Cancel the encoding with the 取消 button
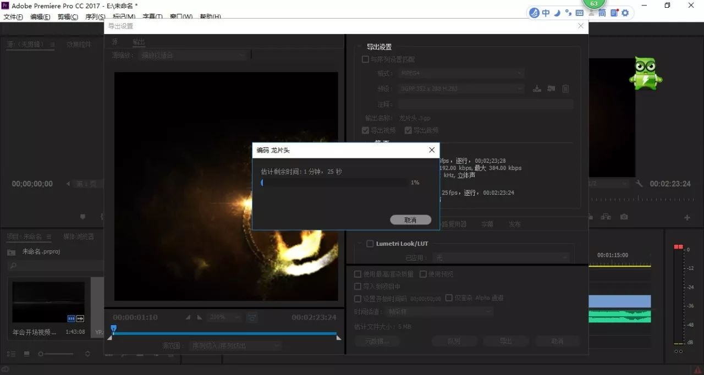 [x=410, y=220]
